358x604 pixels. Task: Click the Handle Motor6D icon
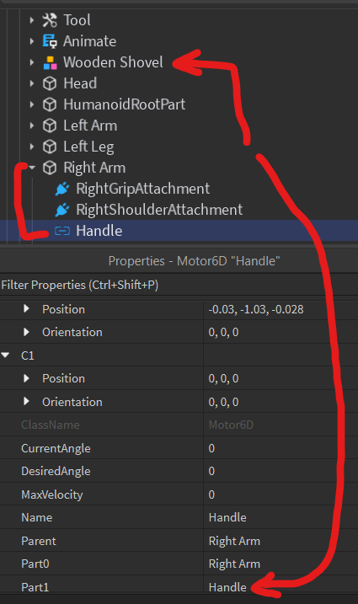pos(62,231)
